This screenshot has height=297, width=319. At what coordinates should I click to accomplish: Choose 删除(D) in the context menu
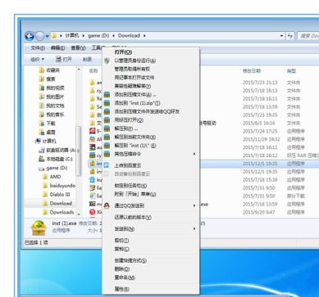151,269
